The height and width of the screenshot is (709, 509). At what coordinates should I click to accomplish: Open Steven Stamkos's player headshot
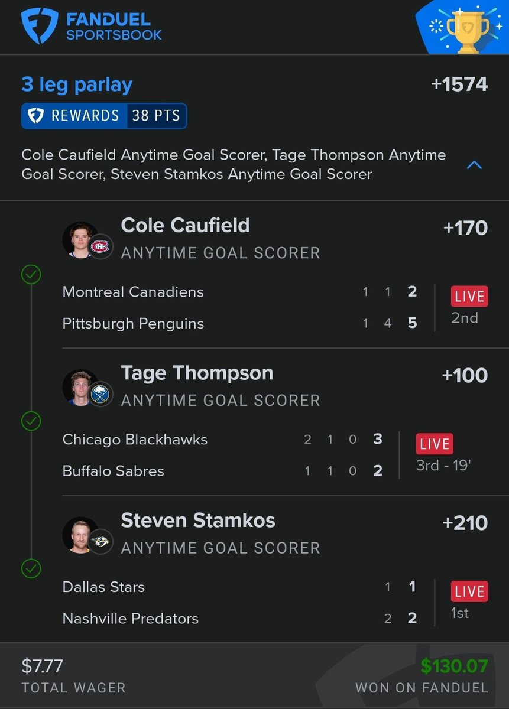[79, 535]
